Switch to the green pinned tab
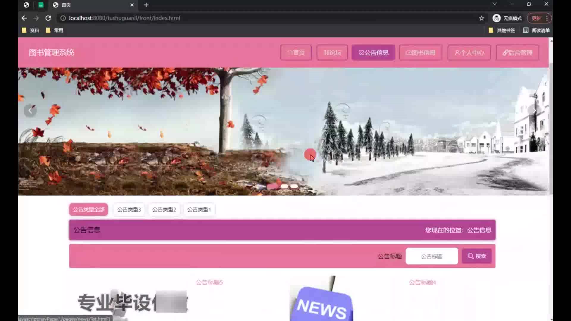 point(41,5)
